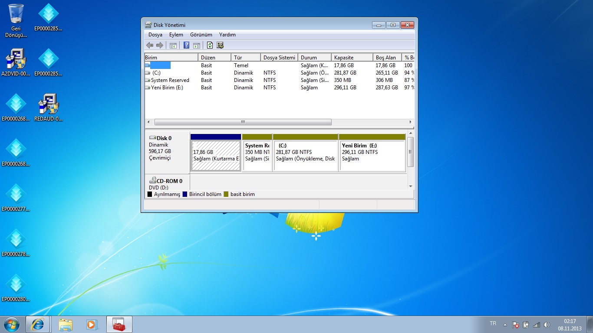This screenshot has width=593, height=333.
Task: Open Windows Explorer folder taskbar icon
Action: pyautogui.click(x=66, y=324)
